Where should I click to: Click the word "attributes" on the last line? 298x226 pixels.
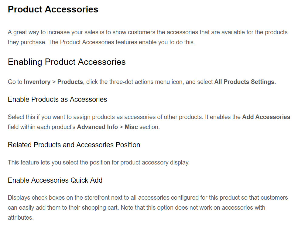pyautogui.click(x=20, y=218)
